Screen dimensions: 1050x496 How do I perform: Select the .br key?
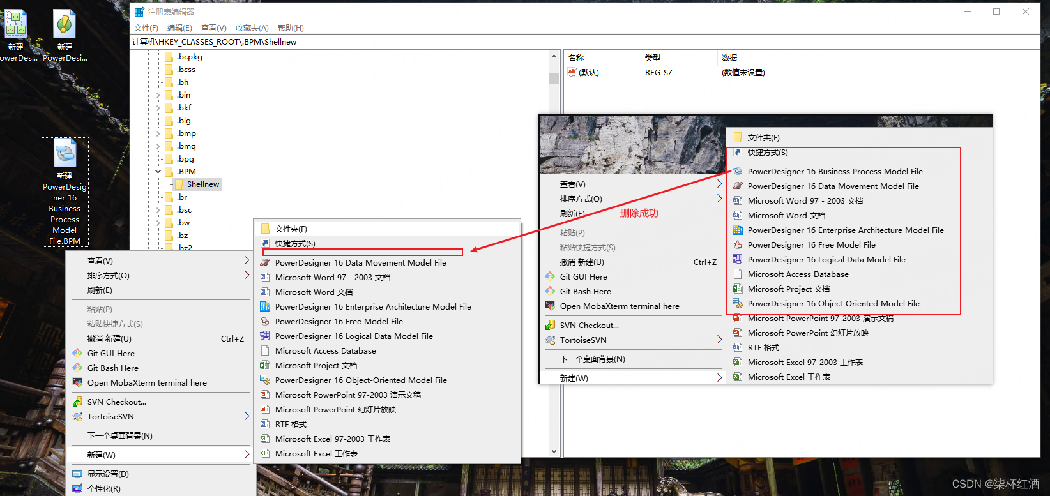(182, 197)
